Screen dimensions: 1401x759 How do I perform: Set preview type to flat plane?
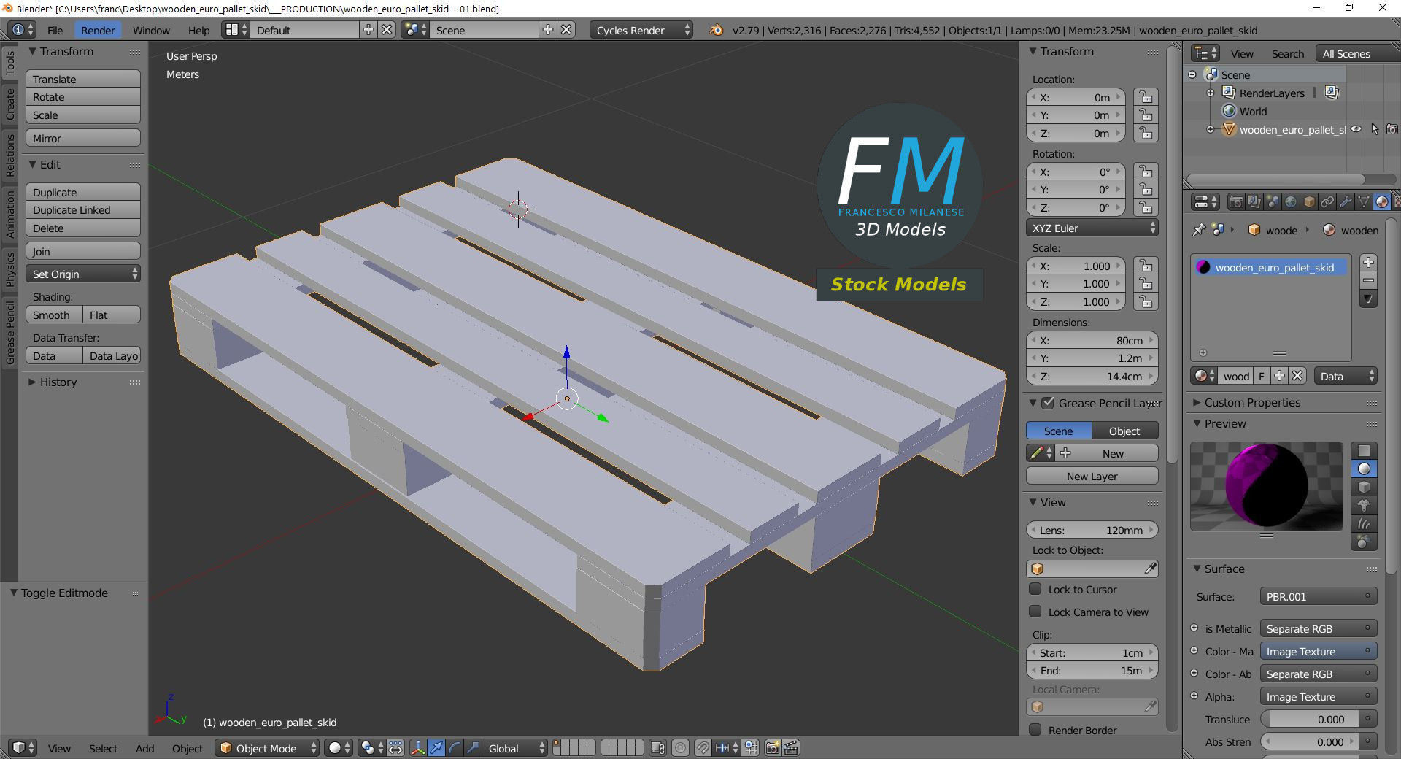coord(1364,450)
